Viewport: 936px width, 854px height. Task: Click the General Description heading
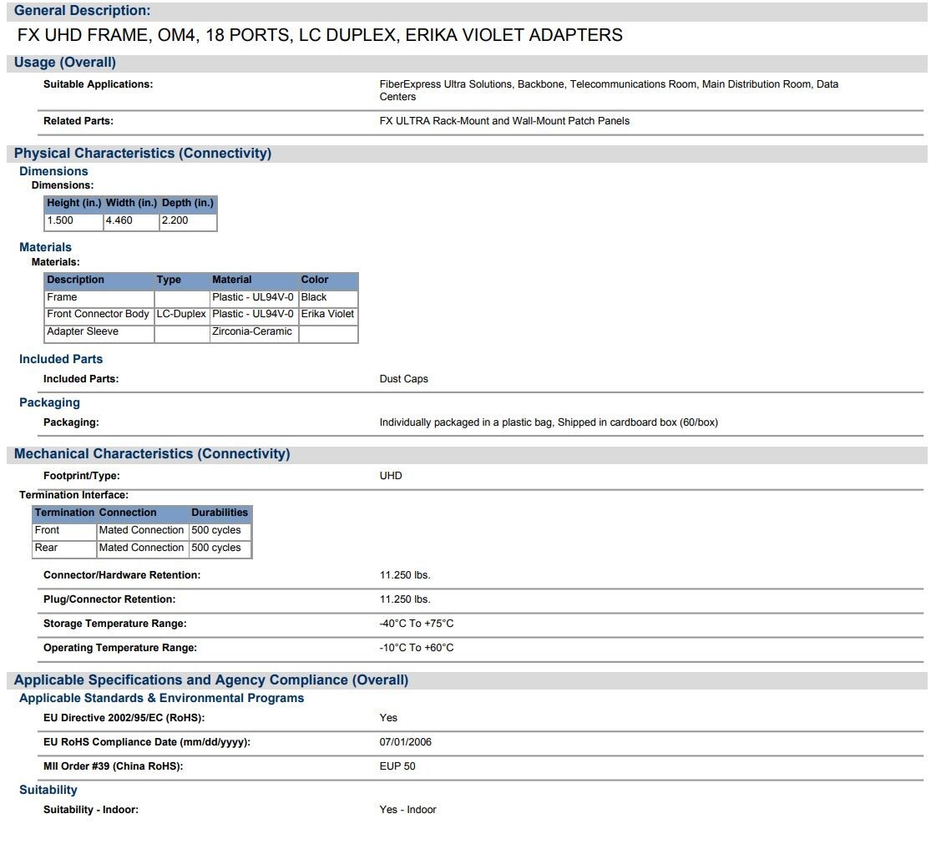pyautogui.click(x=83, y=11)
